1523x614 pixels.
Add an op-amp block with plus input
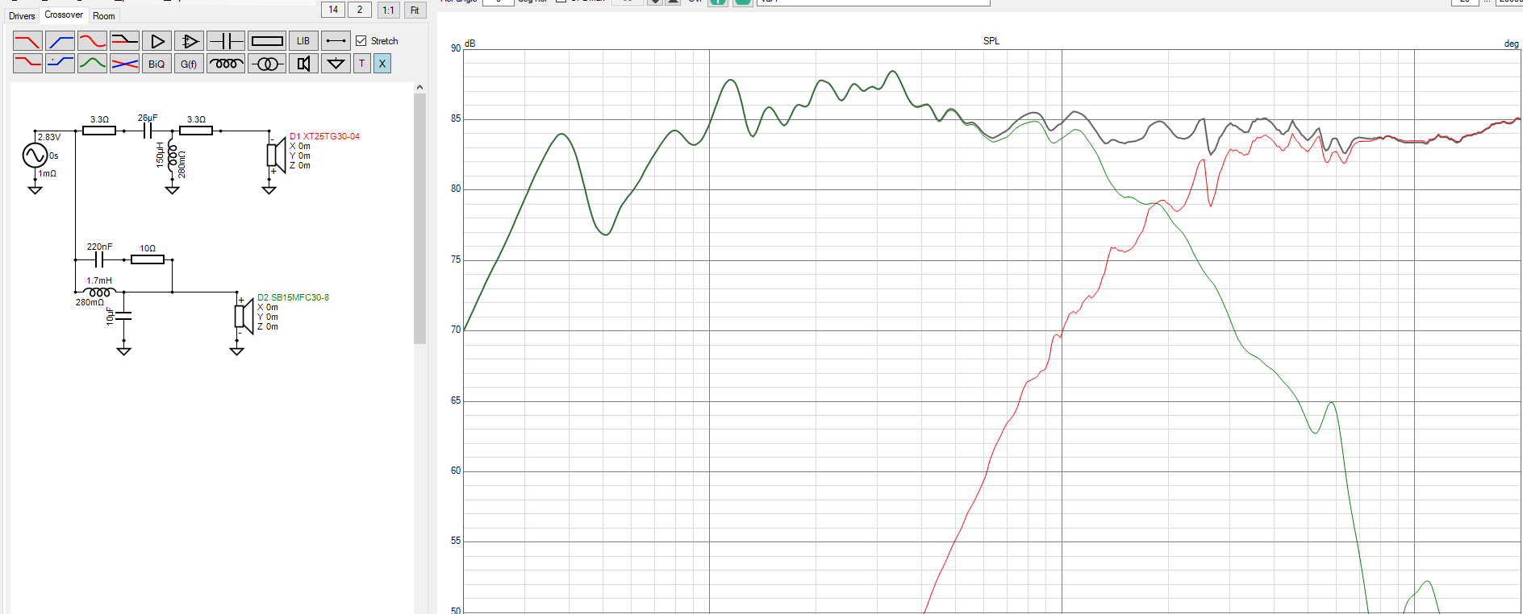coord(189,40)
